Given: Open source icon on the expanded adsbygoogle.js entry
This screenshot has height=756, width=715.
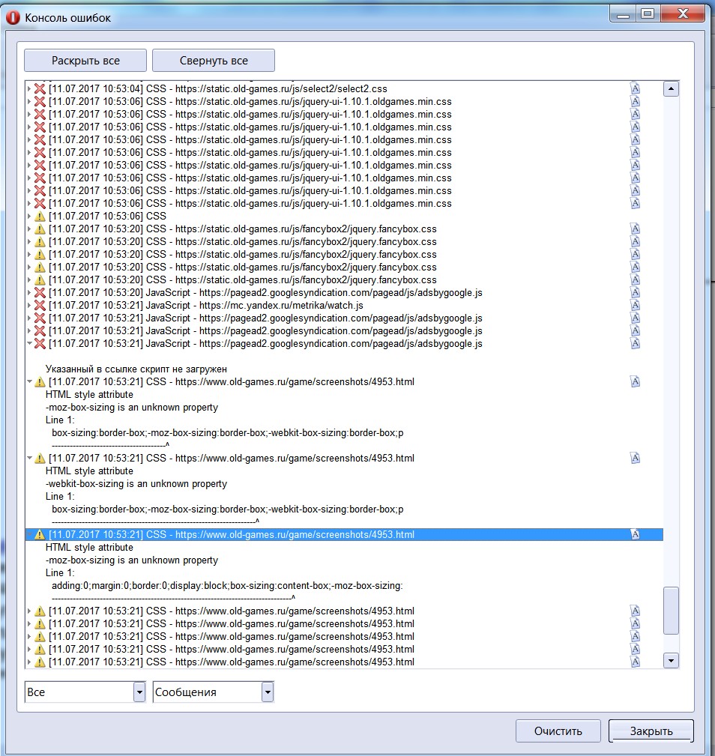Looking at the screenshot, I should click(x=635, y=344).
